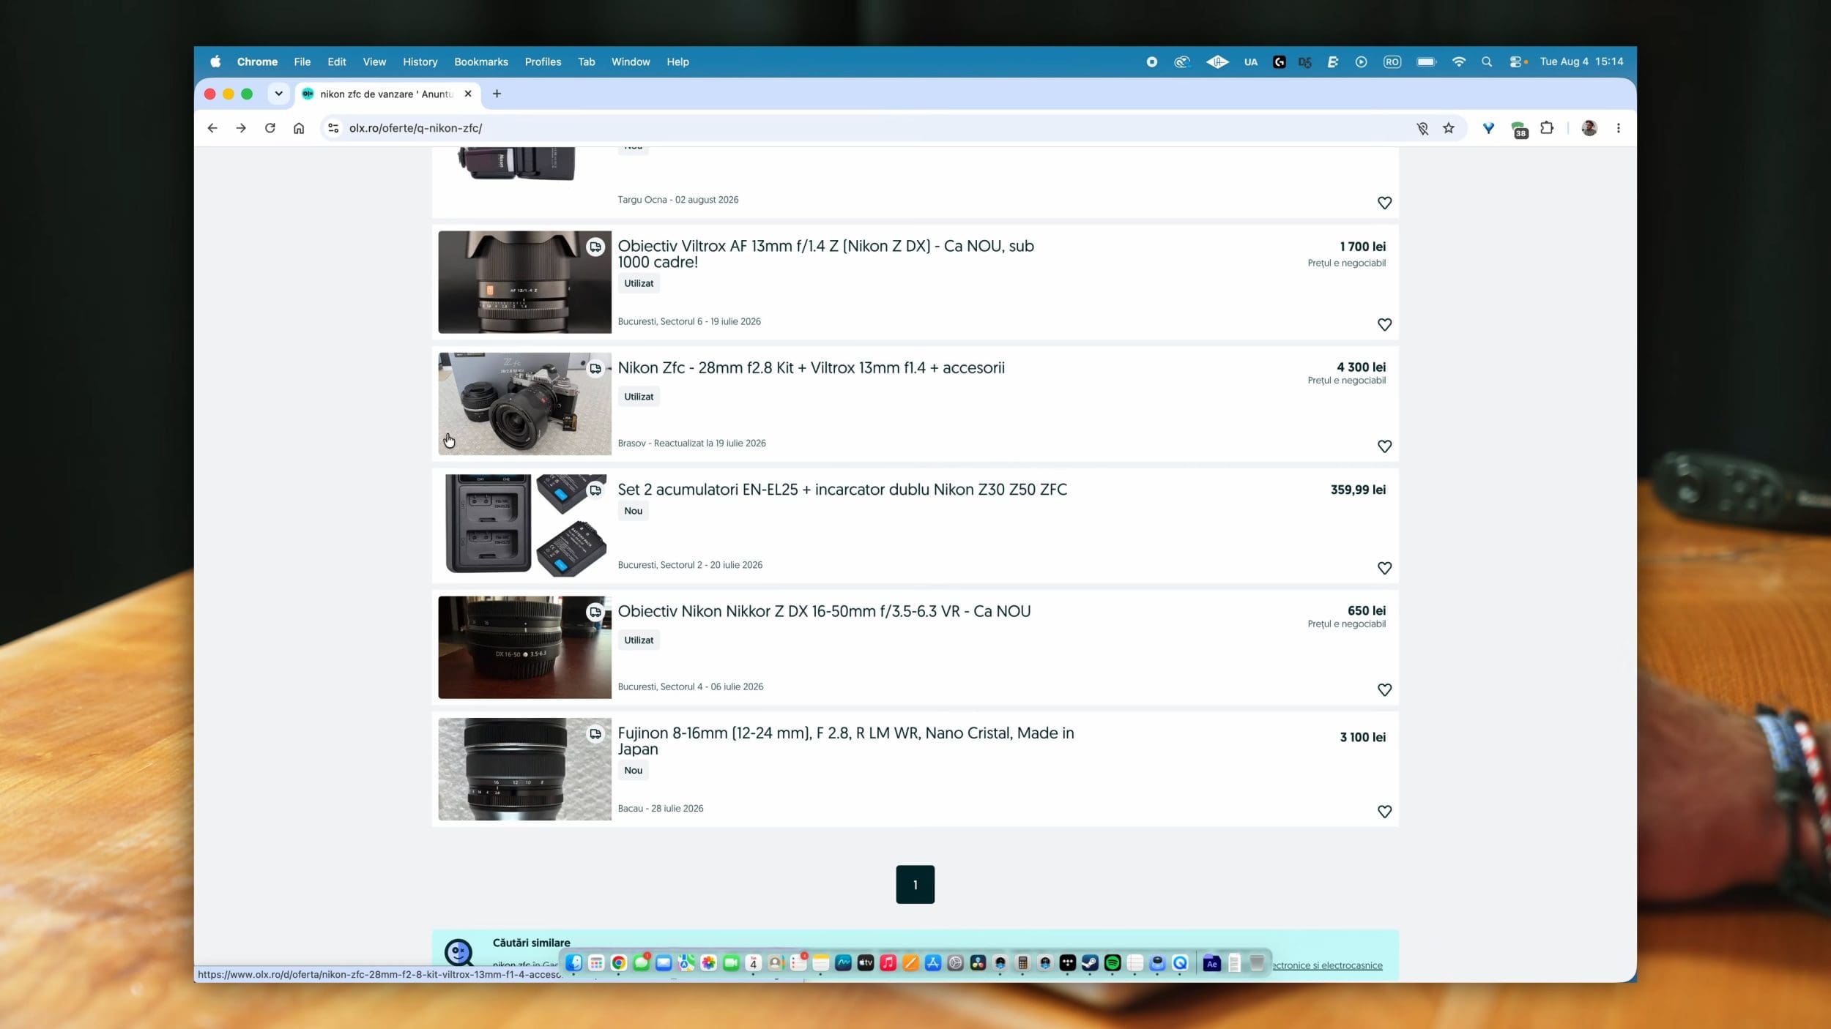Screen dimensions: 1831x1029
Task: Open Spotlight search in the menu bar
Action: [x=1487, y=62]
